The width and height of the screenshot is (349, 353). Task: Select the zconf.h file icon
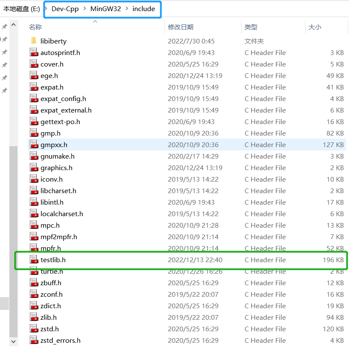pyautogui.click(x=34, y=294)
